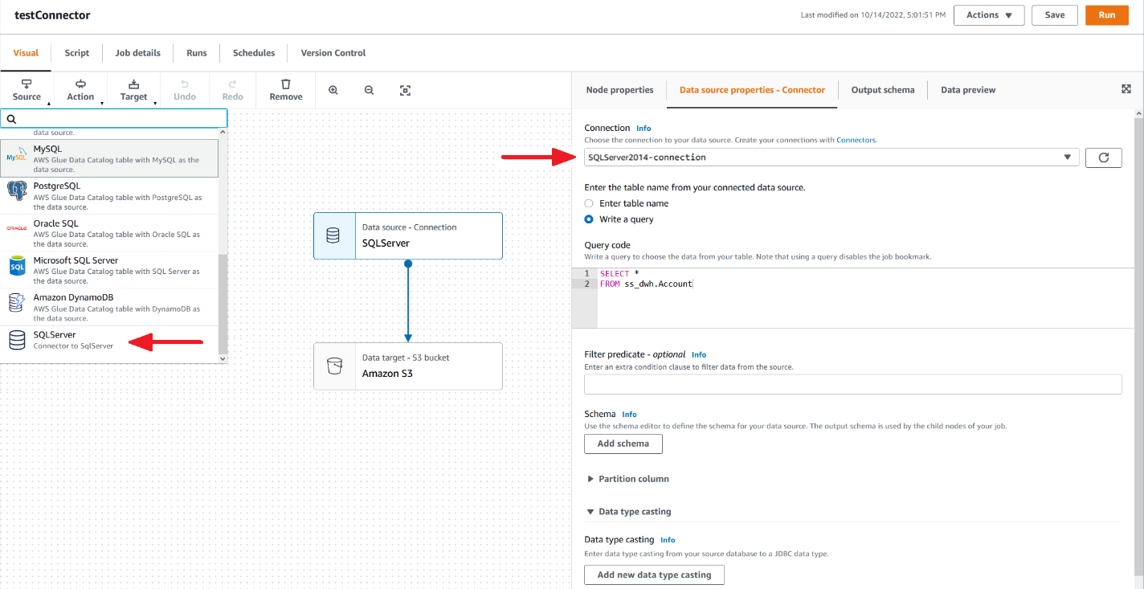Open Info link next to Schema
Image resolution: width=1144 pixels, height=589 pixels.
tap(629, 415)
